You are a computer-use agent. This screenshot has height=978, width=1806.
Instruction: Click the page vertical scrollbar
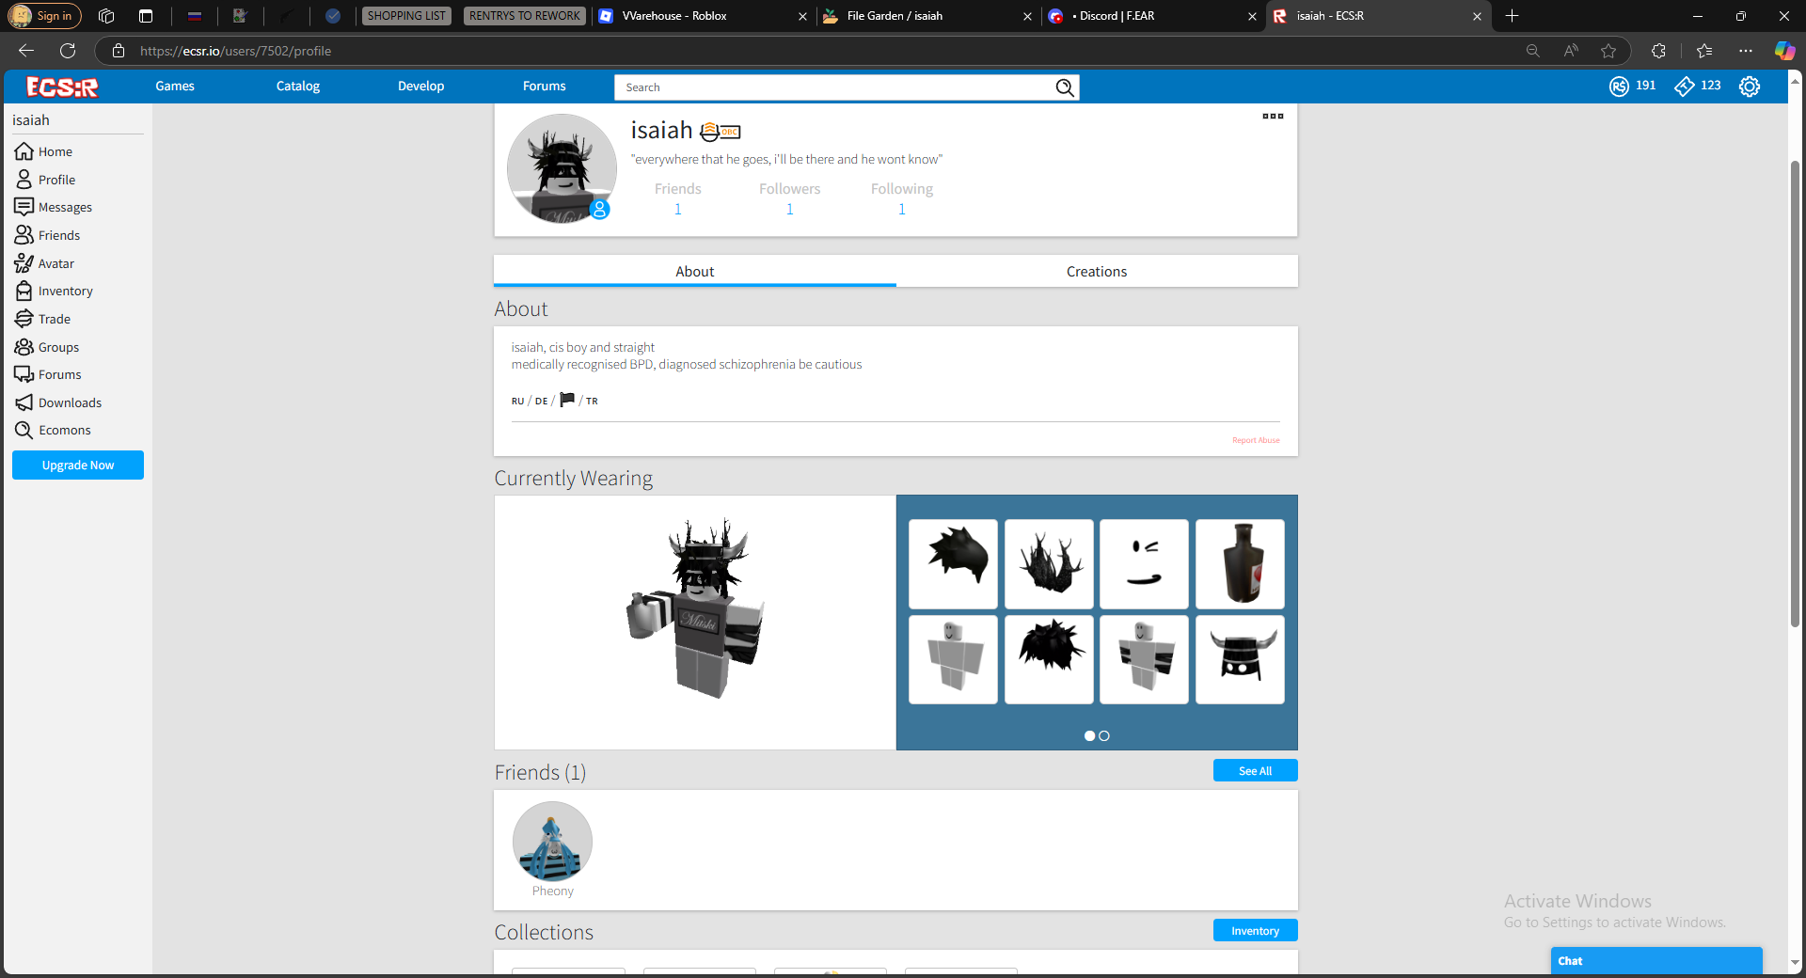click(1795, 395)
